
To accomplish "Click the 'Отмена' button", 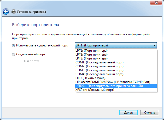I will pos(150,112).
